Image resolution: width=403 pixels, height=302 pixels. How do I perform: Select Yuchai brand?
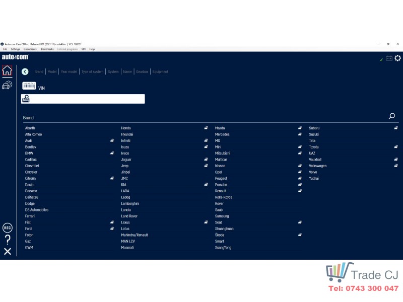tap(314, 178)
